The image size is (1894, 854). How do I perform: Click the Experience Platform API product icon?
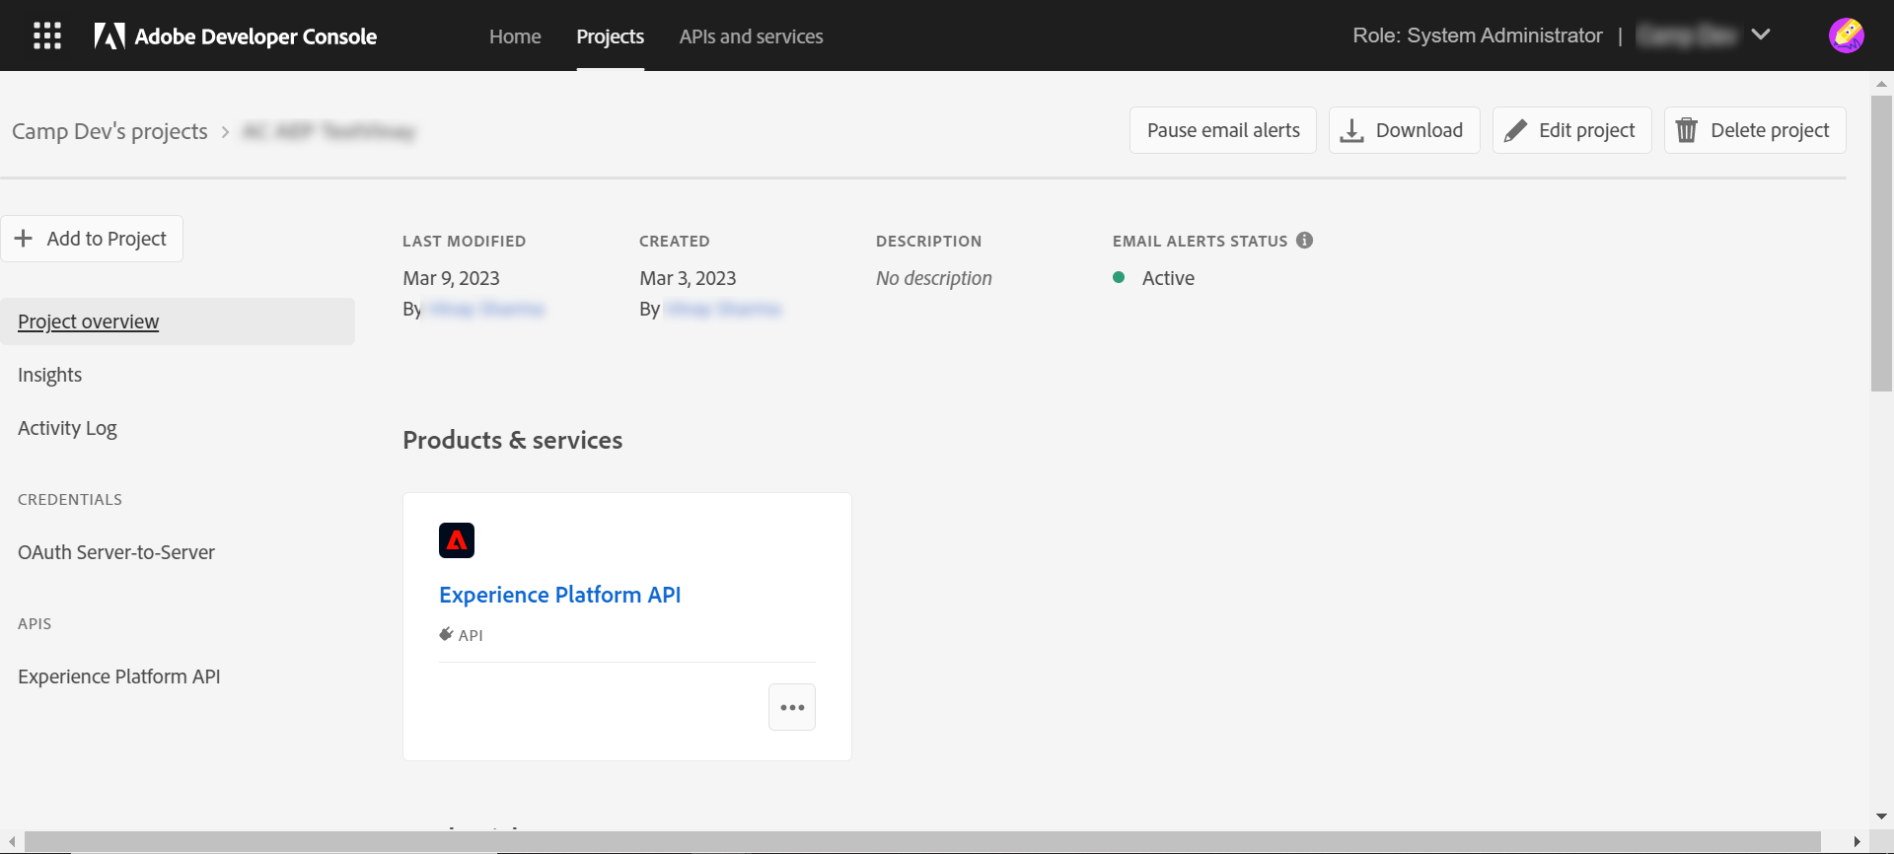pos(457,540)
